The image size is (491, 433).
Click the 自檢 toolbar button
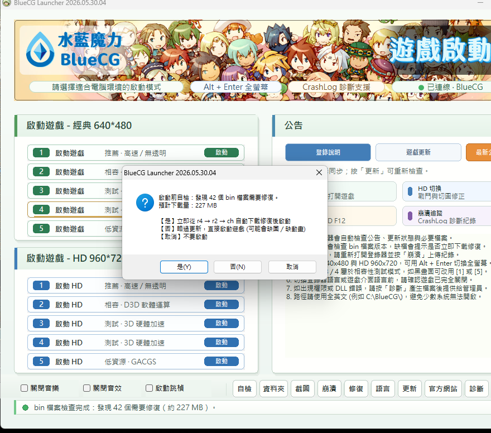tap(244, 388)
